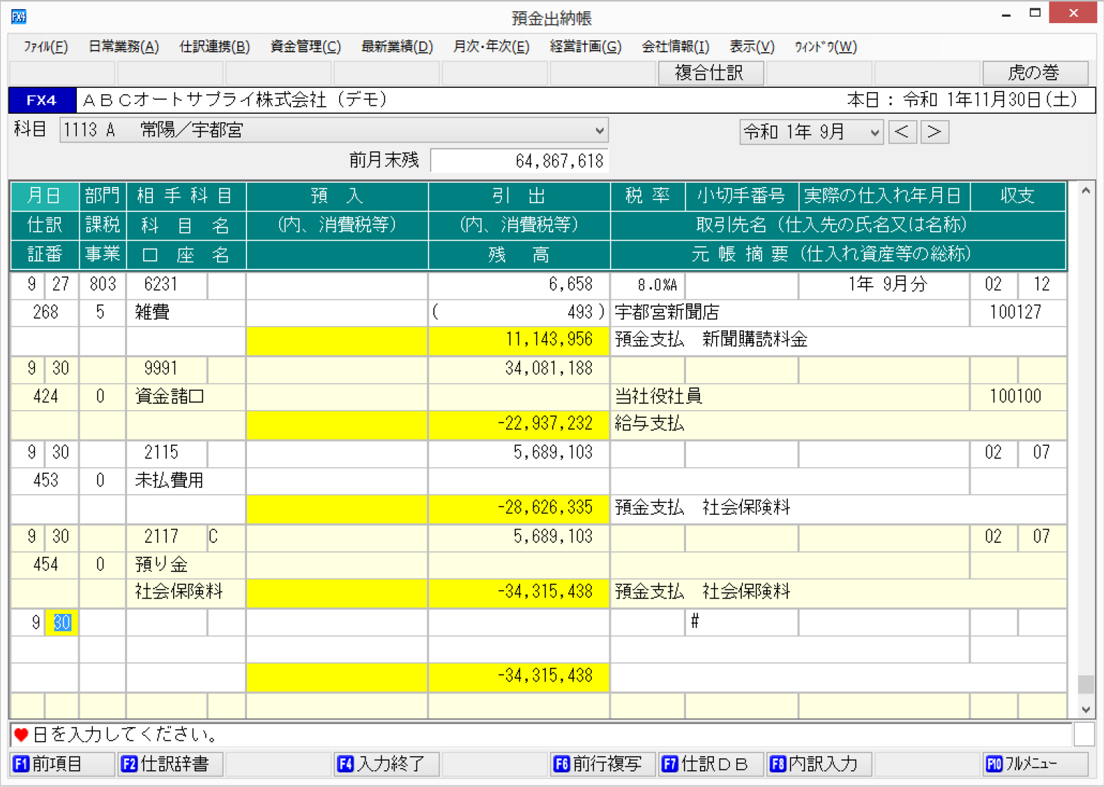
Task: Click the -22,937,232 balance cell
Action: (519, 424)
